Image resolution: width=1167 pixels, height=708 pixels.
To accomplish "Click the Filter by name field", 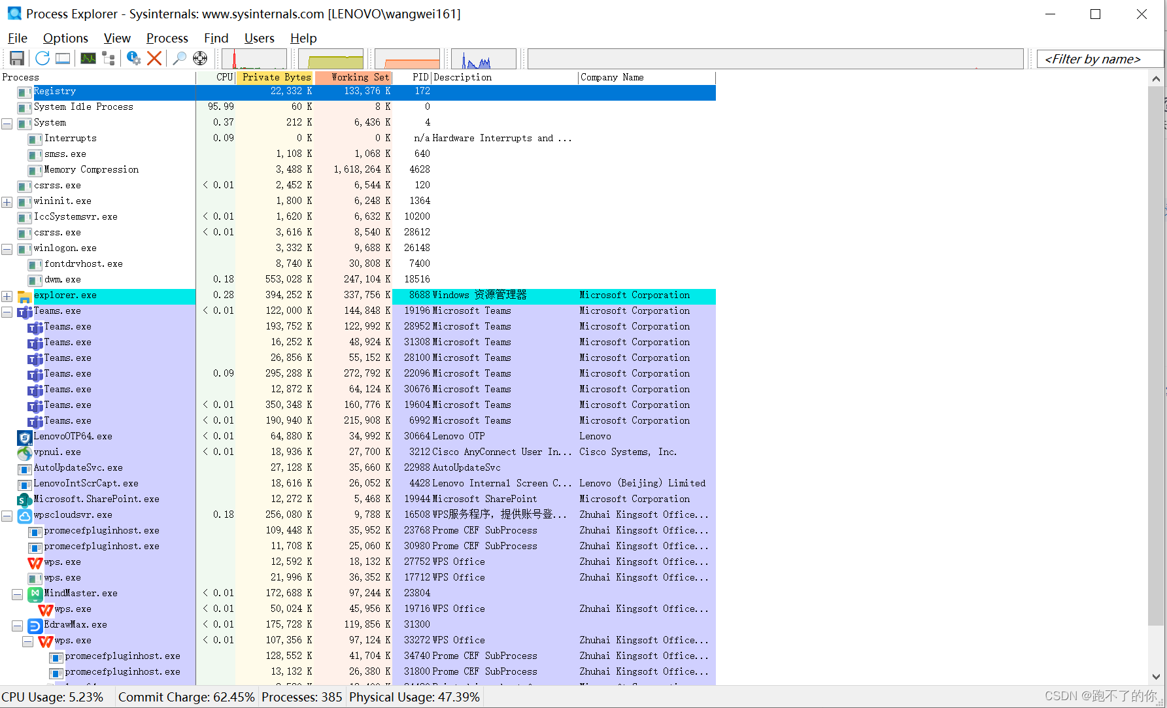I will (1100, 59).
